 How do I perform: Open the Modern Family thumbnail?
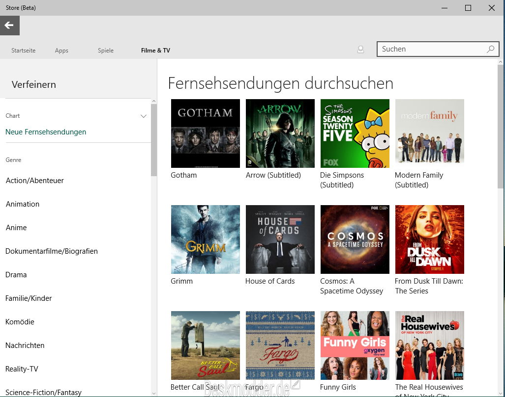430,133
